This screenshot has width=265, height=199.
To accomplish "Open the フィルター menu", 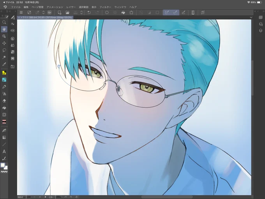I will point(105,7).
